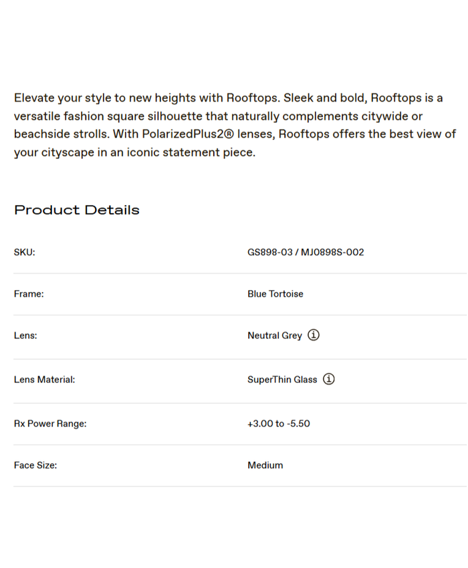
Task: Select the Medium face size value
Action: [265, 465]
